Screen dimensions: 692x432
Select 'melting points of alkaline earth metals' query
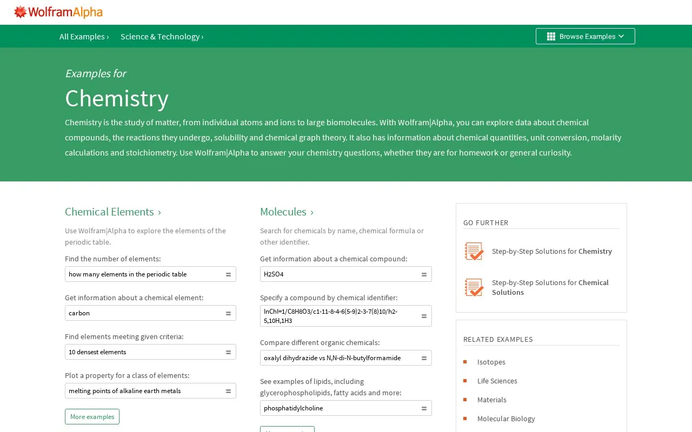pyautogui.click(x=150, y=391)
